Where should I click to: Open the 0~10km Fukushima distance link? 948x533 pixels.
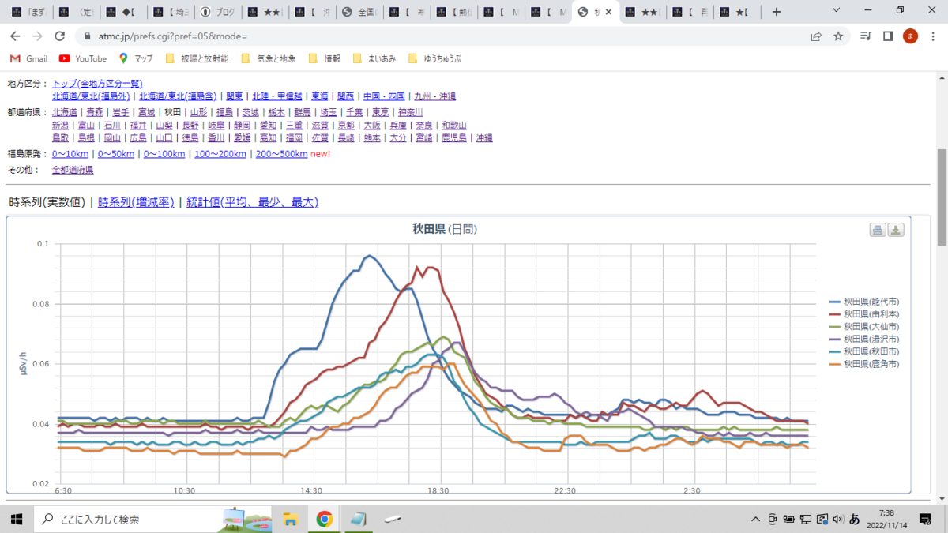(x=70, y=154)
